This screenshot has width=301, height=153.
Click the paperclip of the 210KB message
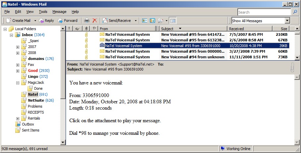(86, 34)
